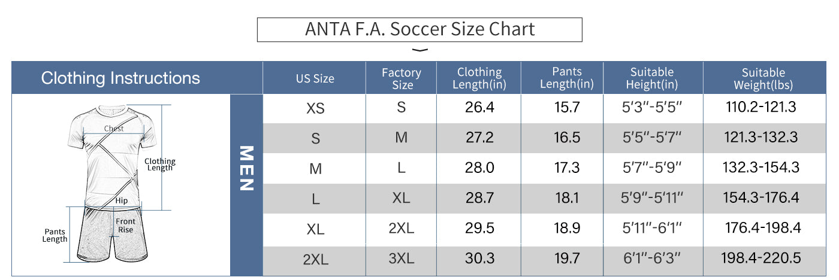Select the Suitable Weight(lbs) column header
Screen dimensions: 839x280
763,78
